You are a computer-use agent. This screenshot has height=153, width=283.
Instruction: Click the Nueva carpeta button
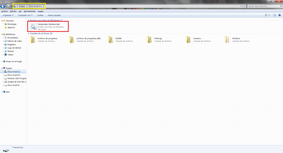[54, 15]
